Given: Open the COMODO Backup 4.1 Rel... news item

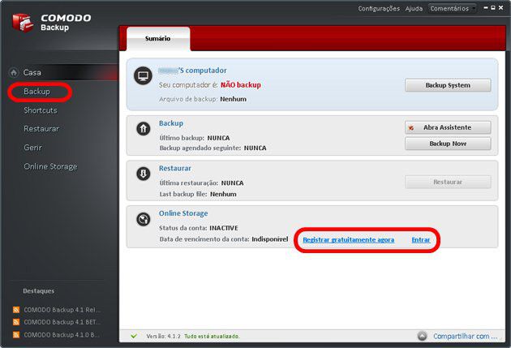Looking at the screenshot, I should [x=62, y=310].
